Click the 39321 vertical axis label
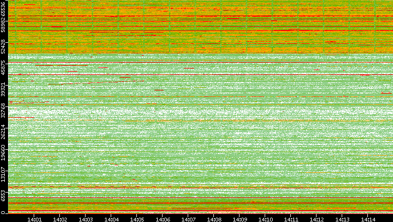Screen dimensions: 393x222 click(x=3, y=88)
